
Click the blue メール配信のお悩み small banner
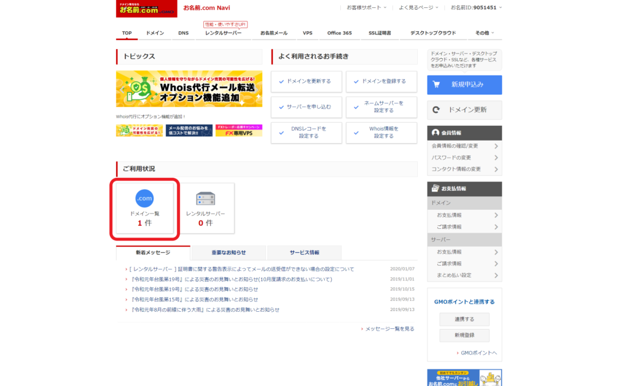[x=189, y=130]
